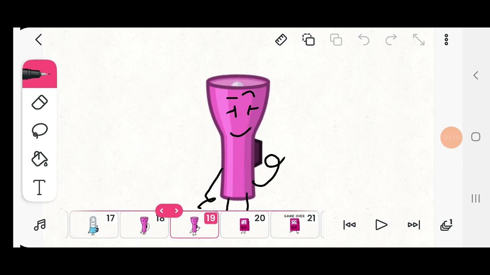490x275 pixels.
Task: Tap the copy frame icon
Action: point(309,40)
